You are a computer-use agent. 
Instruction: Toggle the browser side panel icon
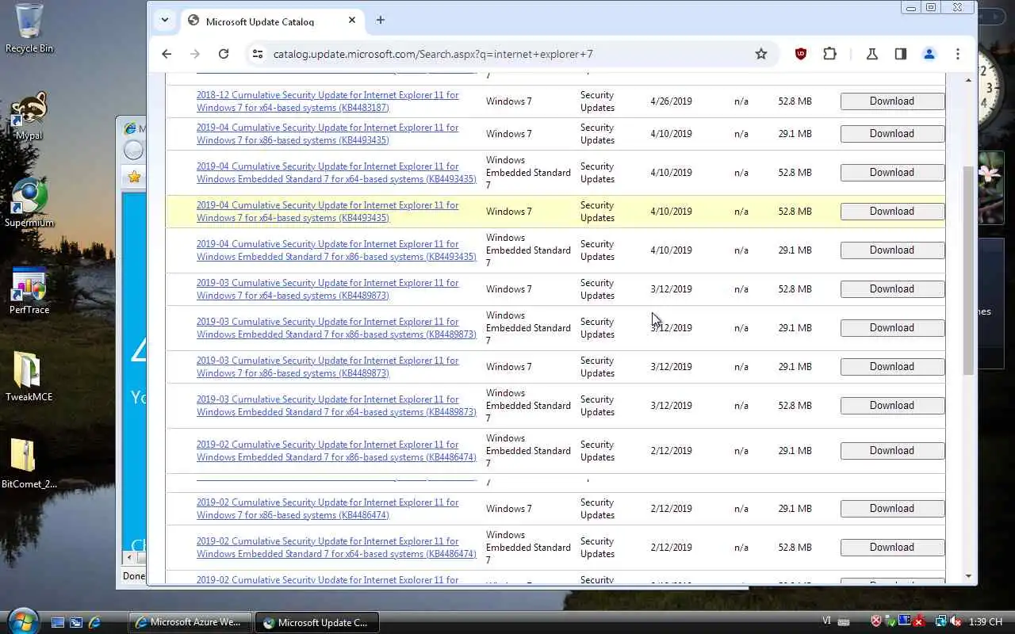pyautogui.click(x=900, y=54)
